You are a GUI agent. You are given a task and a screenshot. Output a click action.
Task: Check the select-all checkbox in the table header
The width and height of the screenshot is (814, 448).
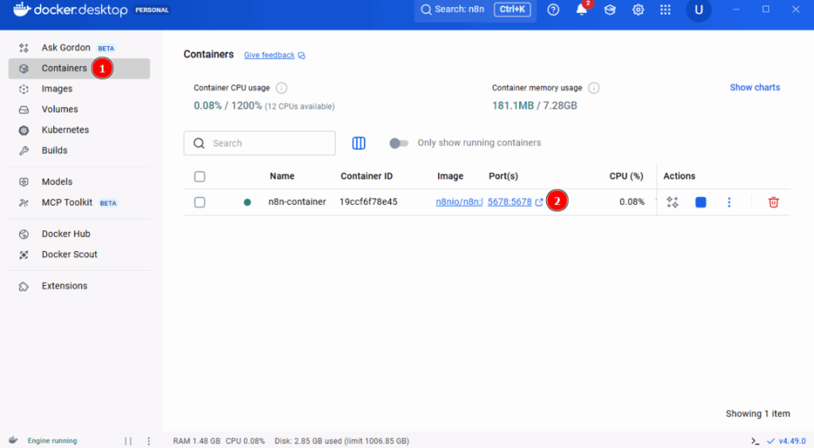(x=200, y=176)
